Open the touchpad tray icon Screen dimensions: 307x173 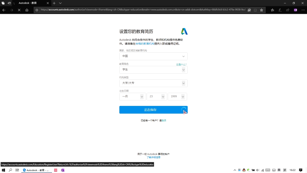274,170
